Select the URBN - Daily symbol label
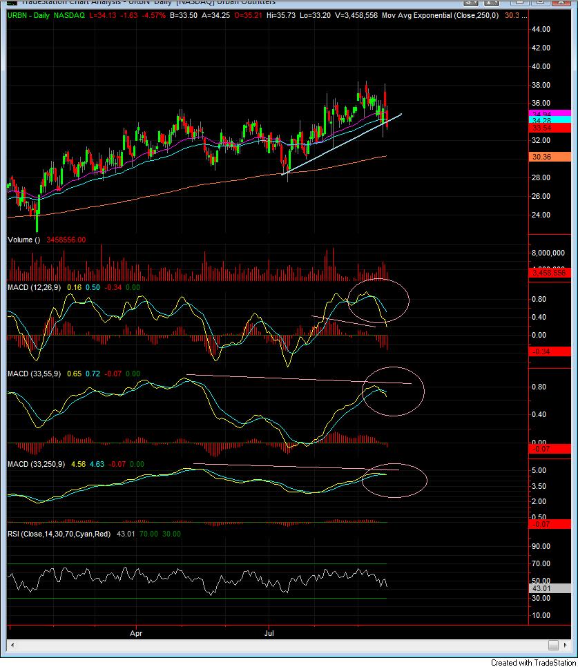The width and height of the screenshot is (578, 667). pyautogui.click(x=28, y=15)
